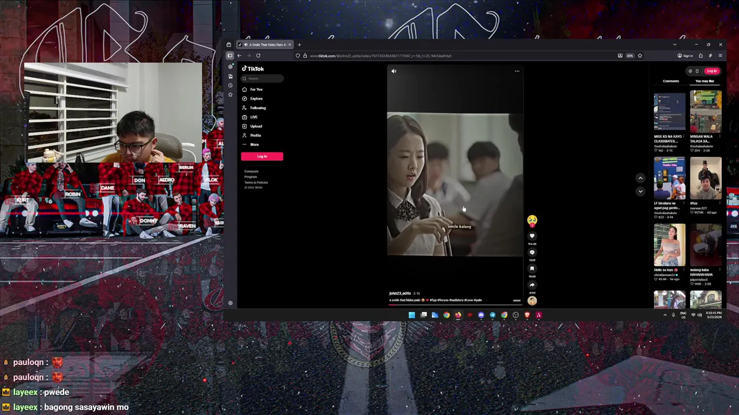Open MINSAN WALA TALAGA SA thumbnail
Viewport: 739px width, 415px height.
tap(706, 111)
